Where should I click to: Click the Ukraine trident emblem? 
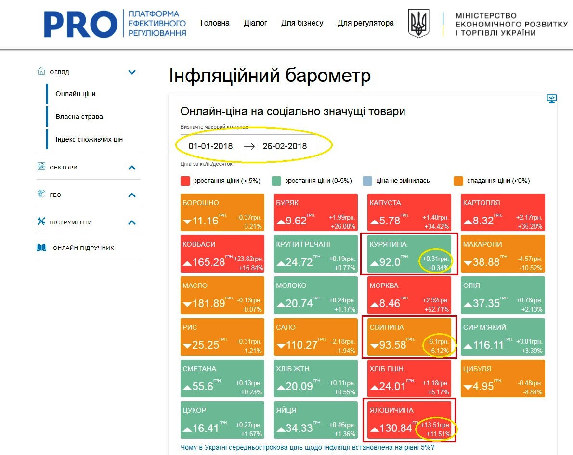click(x=418, y=23)
